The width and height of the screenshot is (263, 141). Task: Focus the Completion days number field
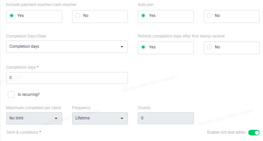click(66, 78)
